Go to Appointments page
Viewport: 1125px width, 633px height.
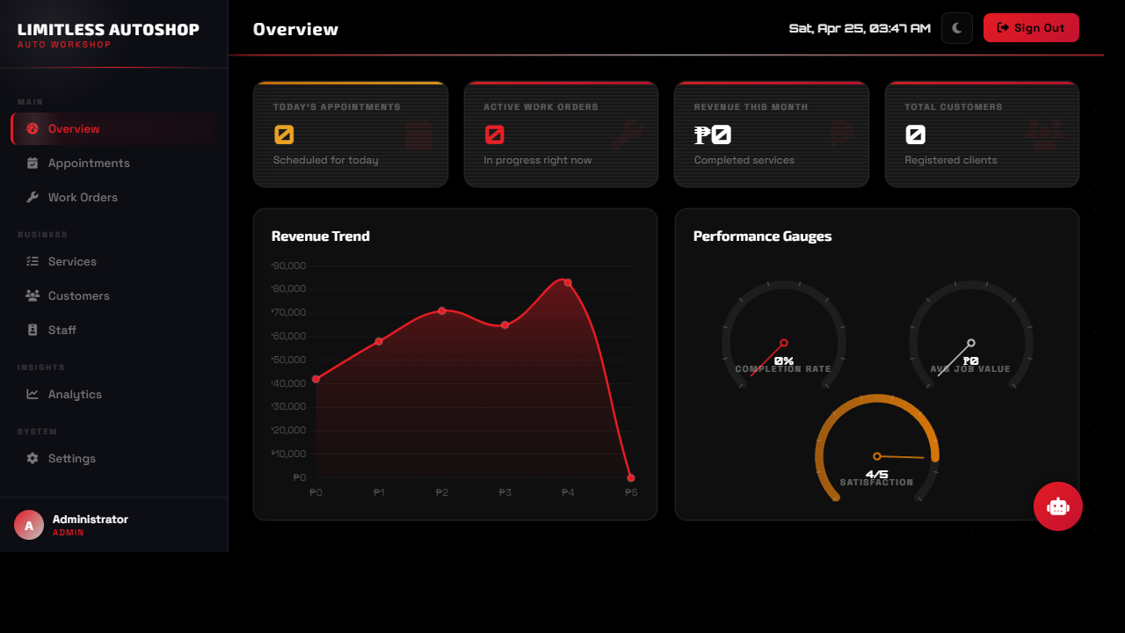tap(114, 163)
